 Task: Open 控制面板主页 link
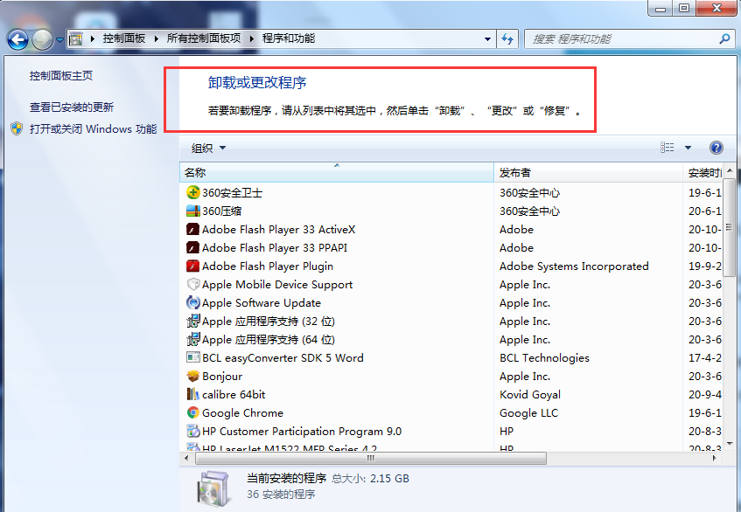tap(61, 75)
